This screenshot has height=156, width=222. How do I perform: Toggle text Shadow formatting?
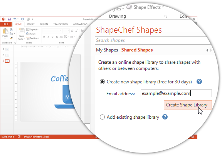click(57, 37)
